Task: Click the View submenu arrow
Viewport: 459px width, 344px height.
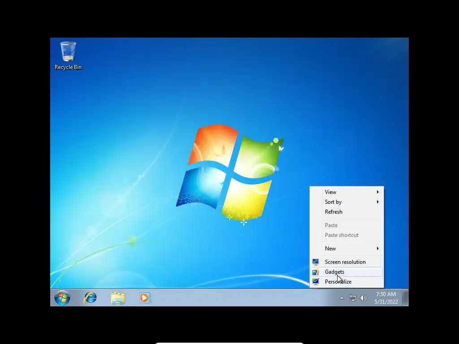Action: (x=377, y=192)
